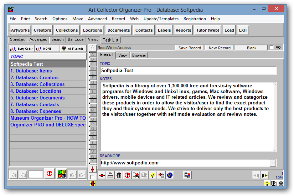294x196 pixels.
Task: Click the Blank button
Action: (252, 48)
